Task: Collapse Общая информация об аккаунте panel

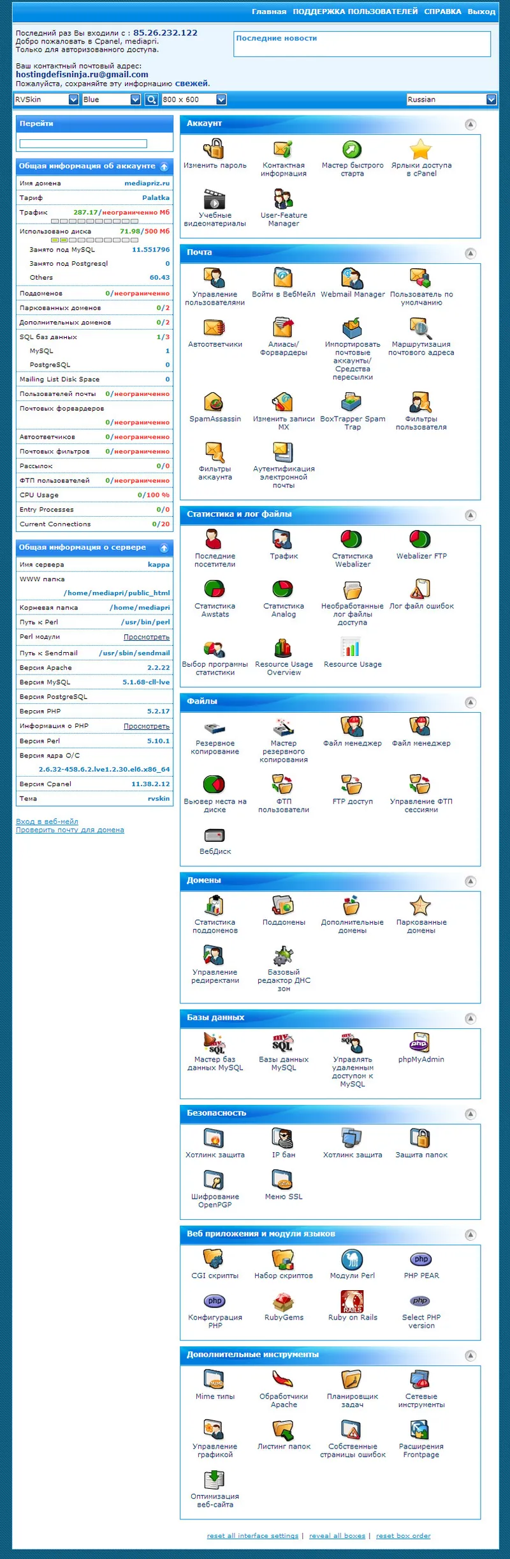Action: click(164, 167)
